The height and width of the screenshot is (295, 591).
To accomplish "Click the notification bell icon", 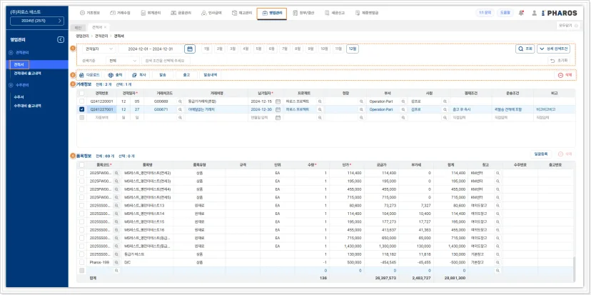I will pos(521,13).
